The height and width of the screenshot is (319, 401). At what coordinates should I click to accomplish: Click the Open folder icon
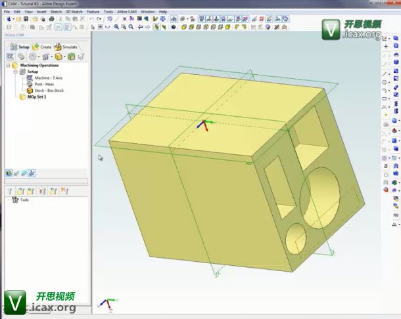[x=18, y=19]
